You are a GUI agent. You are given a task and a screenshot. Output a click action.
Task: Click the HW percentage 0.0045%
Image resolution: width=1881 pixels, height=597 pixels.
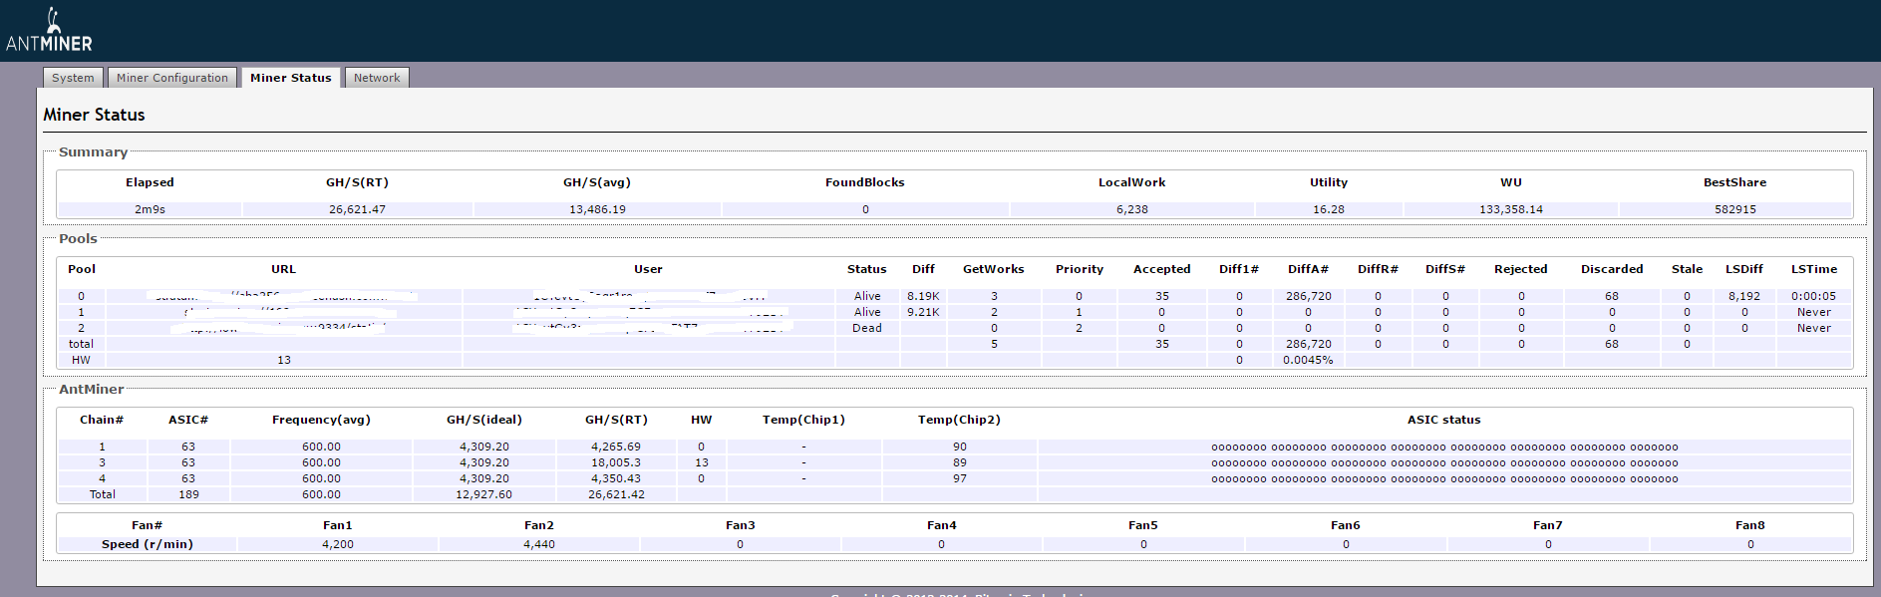1308,360
